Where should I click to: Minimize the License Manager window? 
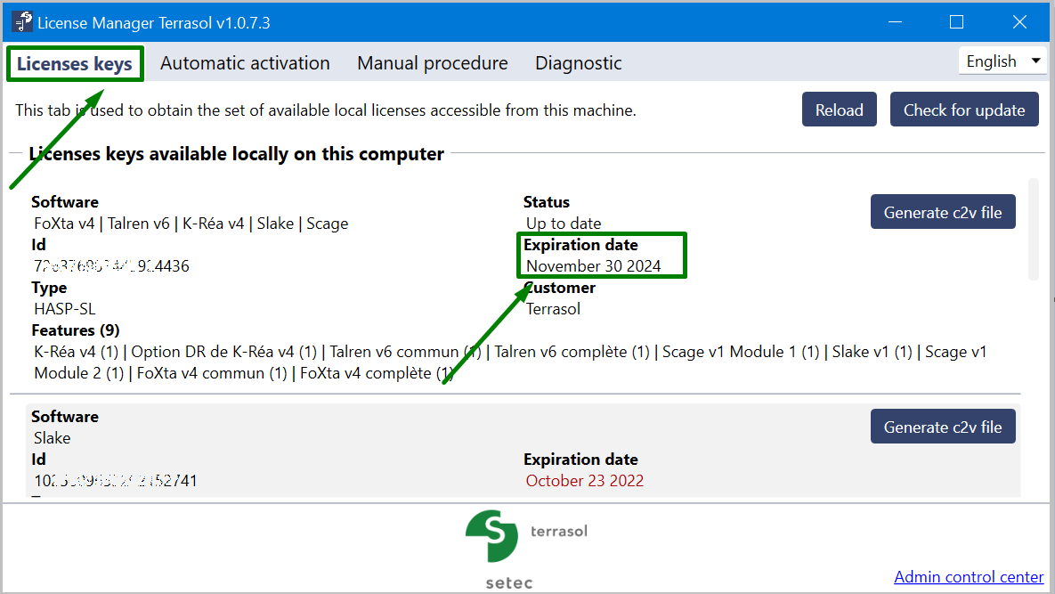pyautogui.click(x=895, y=22)
